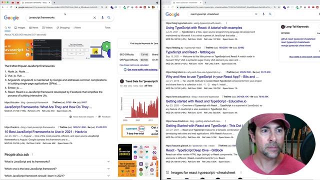
Task: Bookmark star in left window address bar
Action: 106,7
